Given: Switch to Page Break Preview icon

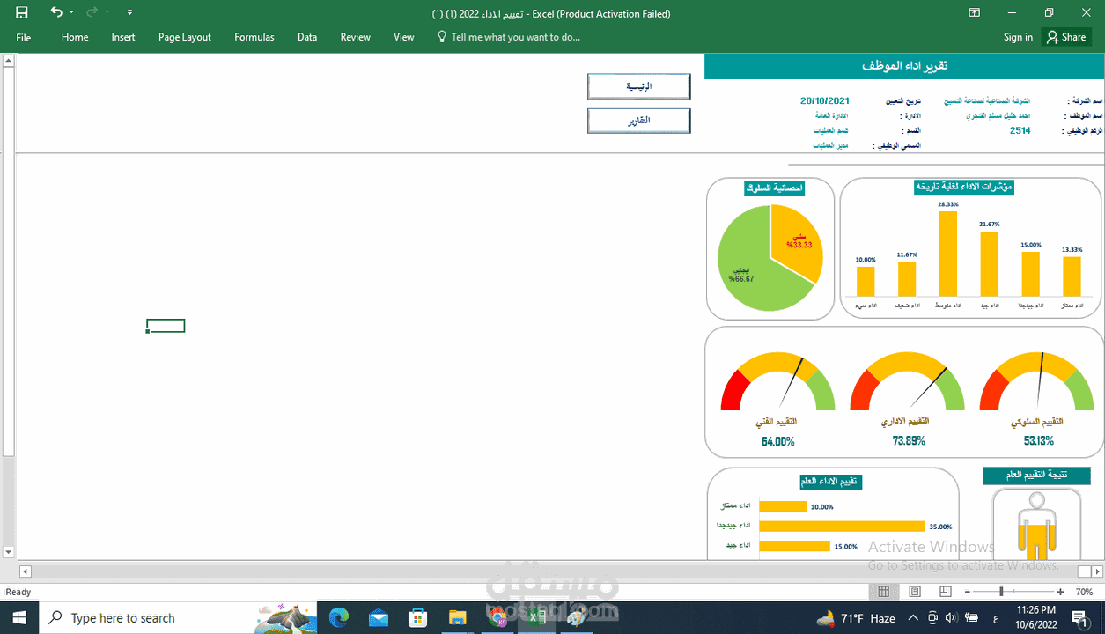Looking at the screenshot, I should point(946,592).
